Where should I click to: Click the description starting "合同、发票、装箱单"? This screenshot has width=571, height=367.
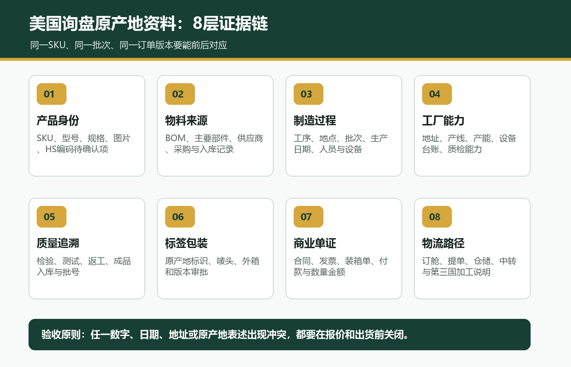click(x=341, y=266)
